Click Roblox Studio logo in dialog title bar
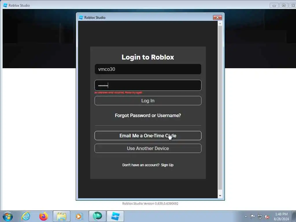This screenshot has height=222, width=296. [x=81, y=18]
